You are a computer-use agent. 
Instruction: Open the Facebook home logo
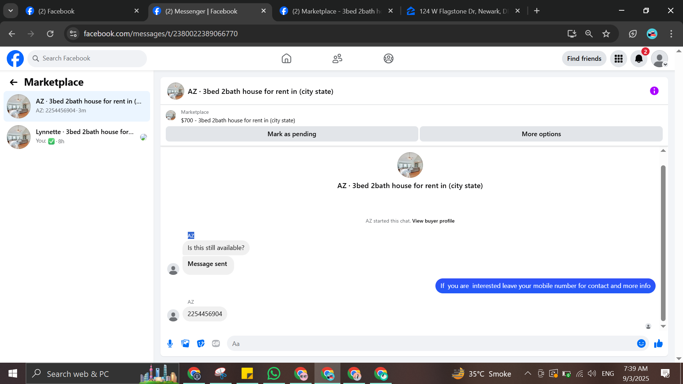click(15, 59)
